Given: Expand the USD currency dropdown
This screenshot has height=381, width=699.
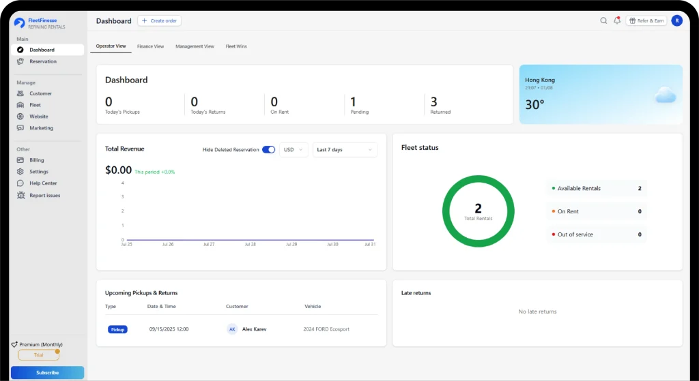Looking at the screenshot, I should coord(294,150).
